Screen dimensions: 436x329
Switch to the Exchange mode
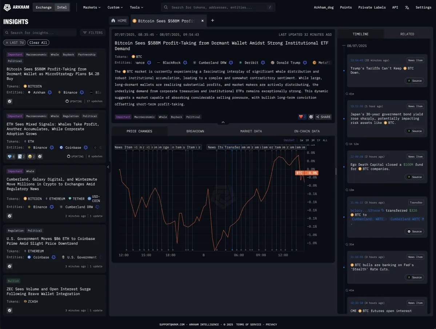pos(43,7)
